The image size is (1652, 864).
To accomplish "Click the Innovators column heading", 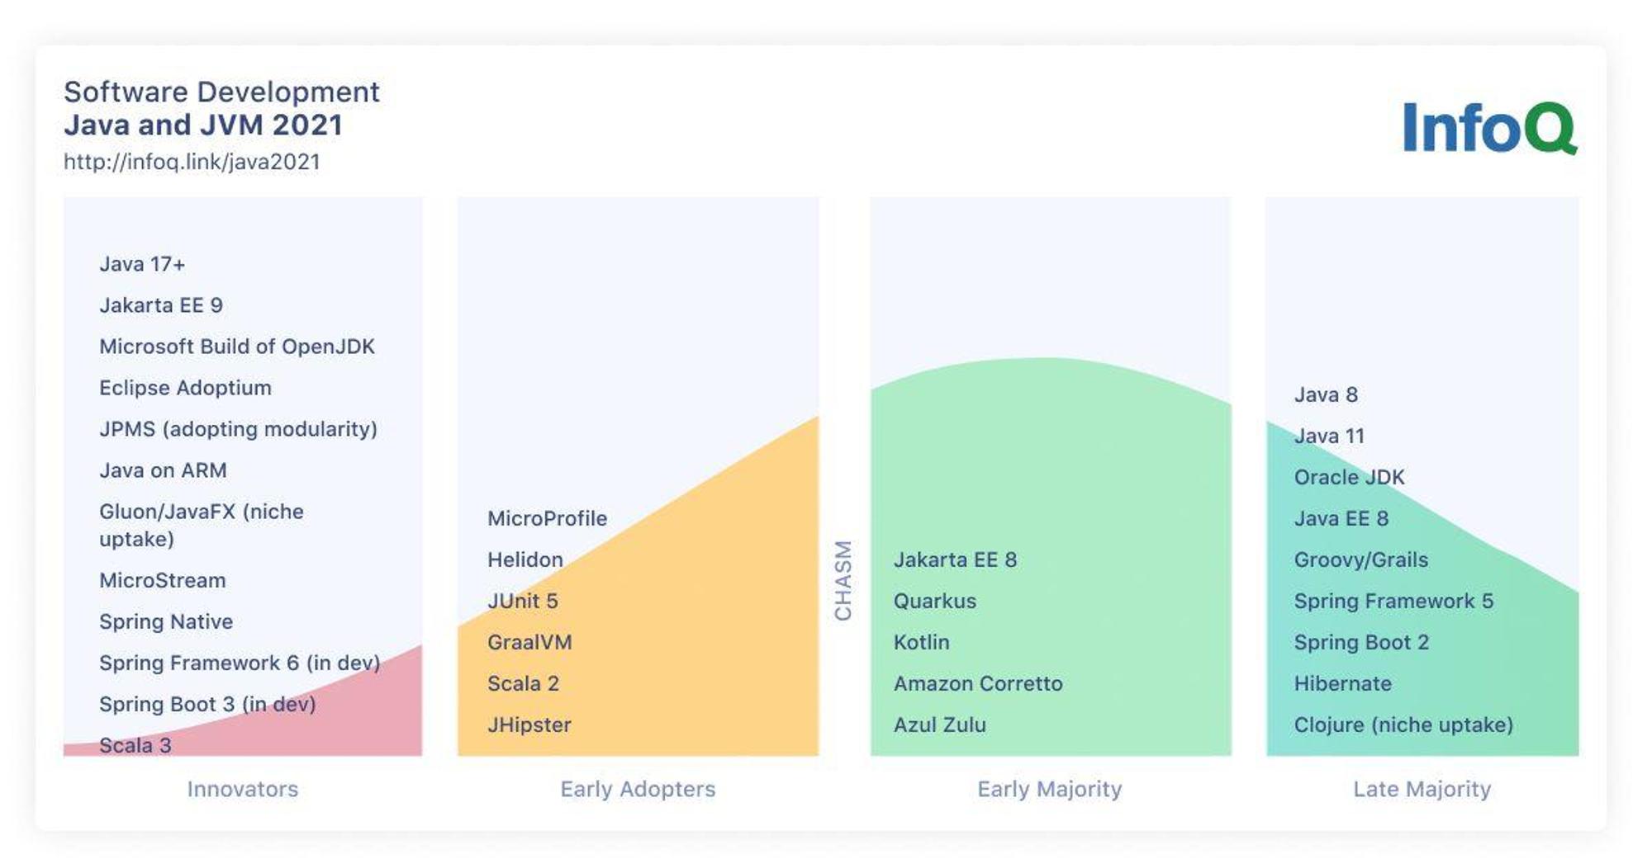I will point(243,789).
